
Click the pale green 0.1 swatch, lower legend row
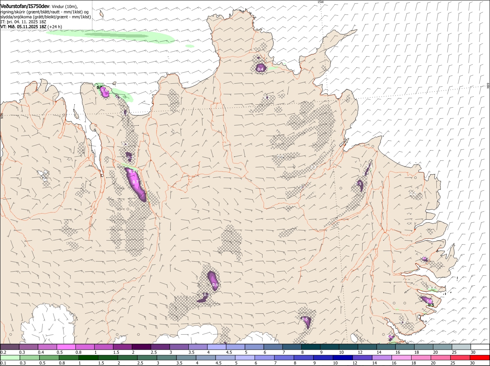coord(10,358)
